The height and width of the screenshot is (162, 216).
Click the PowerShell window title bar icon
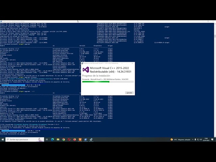click(1, 22)
